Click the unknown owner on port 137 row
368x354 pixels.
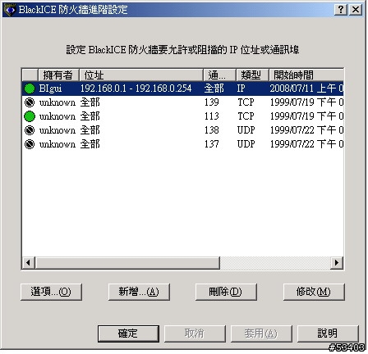(x=57, y=144)
